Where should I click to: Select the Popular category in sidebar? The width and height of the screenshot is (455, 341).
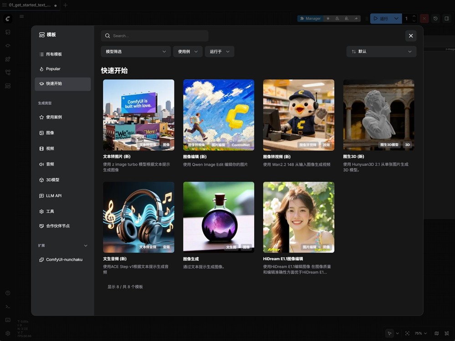[53, 69]
